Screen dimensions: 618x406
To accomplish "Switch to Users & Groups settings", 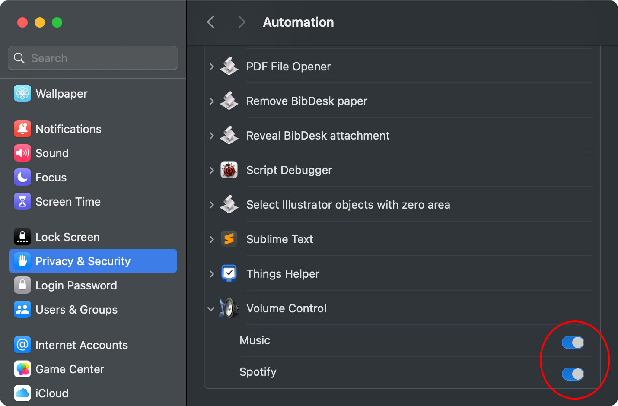I will [76, 309].
